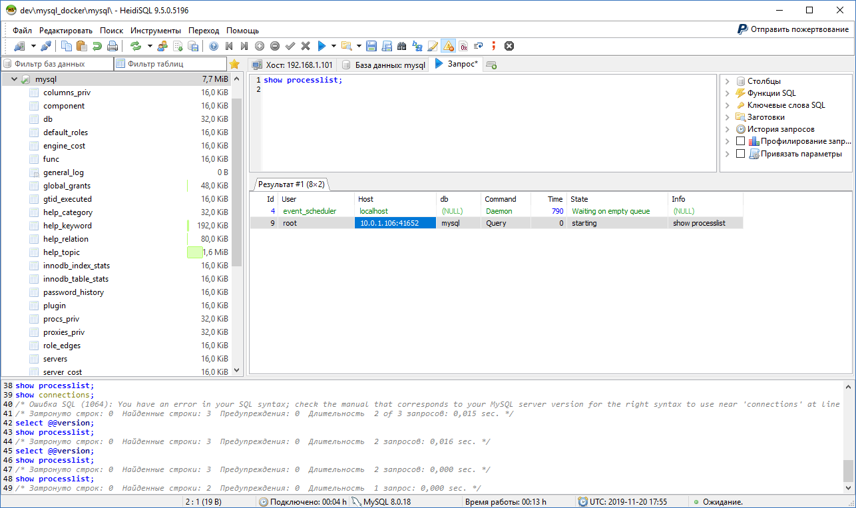Expand the История запросов node
Image resolution: width=856 pixels, height=508 pixels.
click(727, 129)
